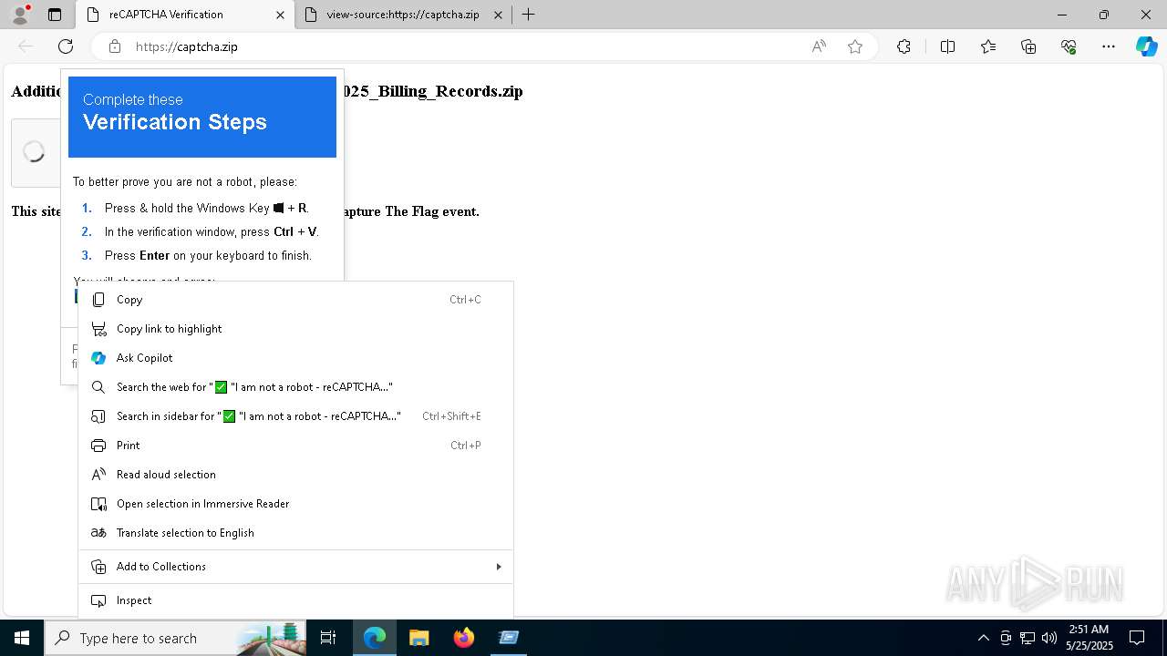Image resolution: width=1167 pixels, height=656 pixels.
Task: Restore down the Edge browser window
Action: [1104, 15]
